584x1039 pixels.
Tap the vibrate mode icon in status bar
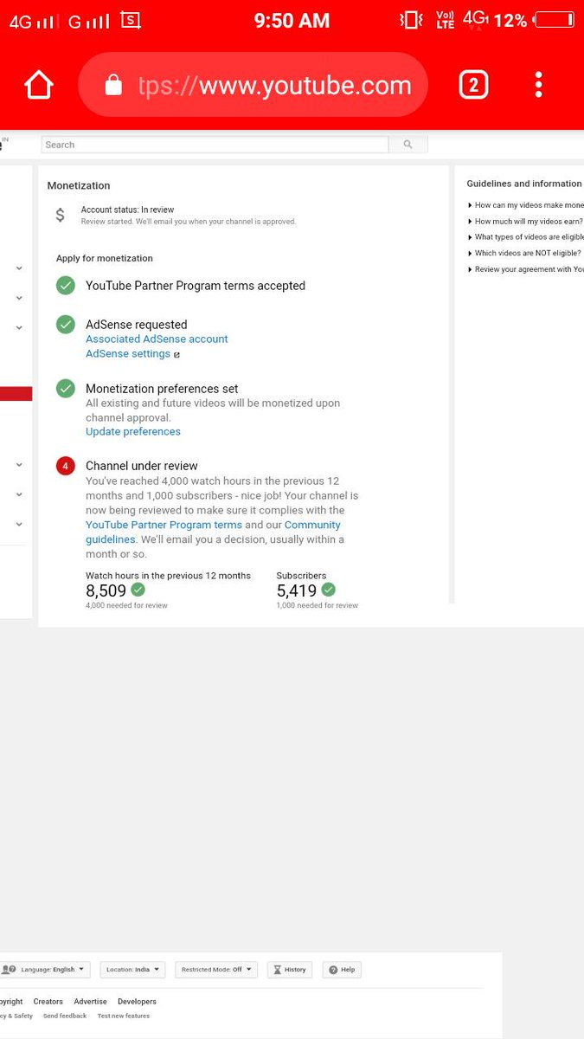[x=412, y=20]
